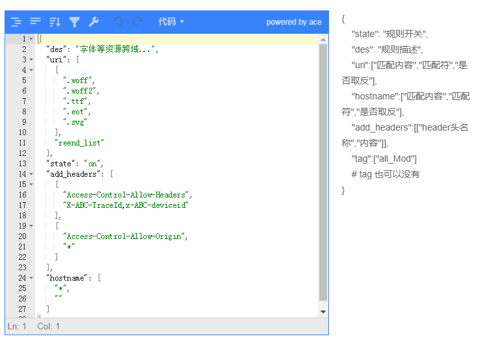Collapse the hostname array on line 24
Image resolution: width=477 pixels, height=343 pixels.
pyautogui.click(x=31, y=278)
